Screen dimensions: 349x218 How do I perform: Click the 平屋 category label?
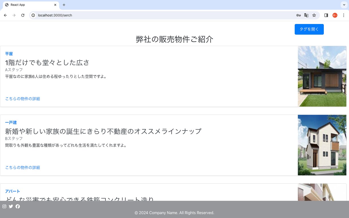pyautogui.click(x=9, y=54)
